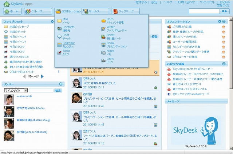Image resolution: width=233 pixels, height=155 pixels.
Task: Click info icon next to ご利用上の注意
Action: (x=224, y=27)
